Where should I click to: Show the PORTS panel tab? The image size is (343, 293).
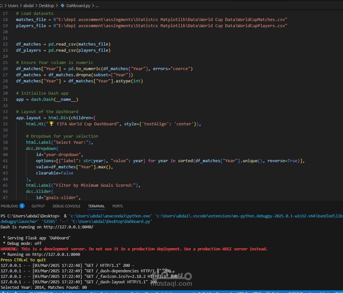[x=117, y=206]
